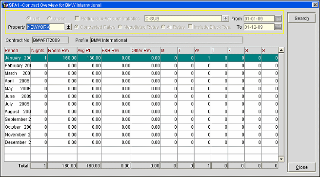The image size is (320, 177).
Task: Select Contracted Rates radio option
Action: 77,27
